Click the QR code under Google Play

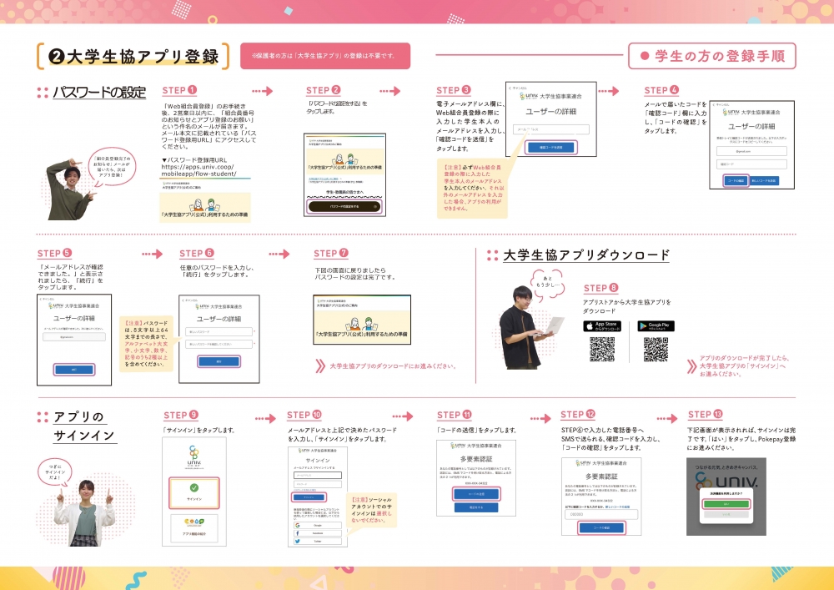click(x=656, y=350)
